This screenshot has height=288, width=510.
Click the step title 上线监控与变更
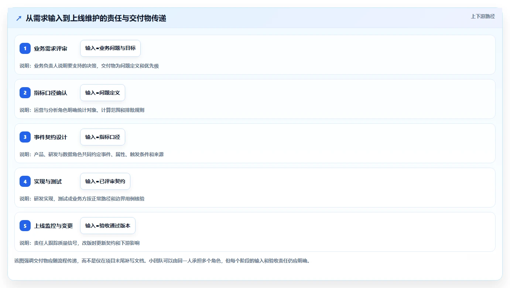point(54,226)
